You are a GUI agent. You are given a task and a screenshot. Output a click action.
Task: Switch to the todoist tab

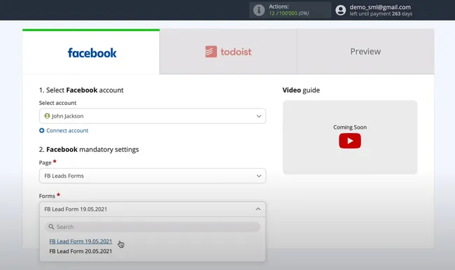point(228,52)
